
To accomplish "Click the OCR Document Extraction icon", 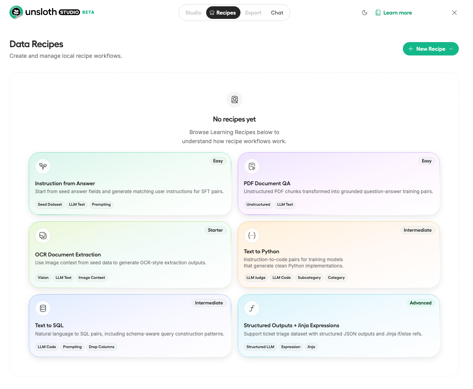I will [x=43, y=236].
